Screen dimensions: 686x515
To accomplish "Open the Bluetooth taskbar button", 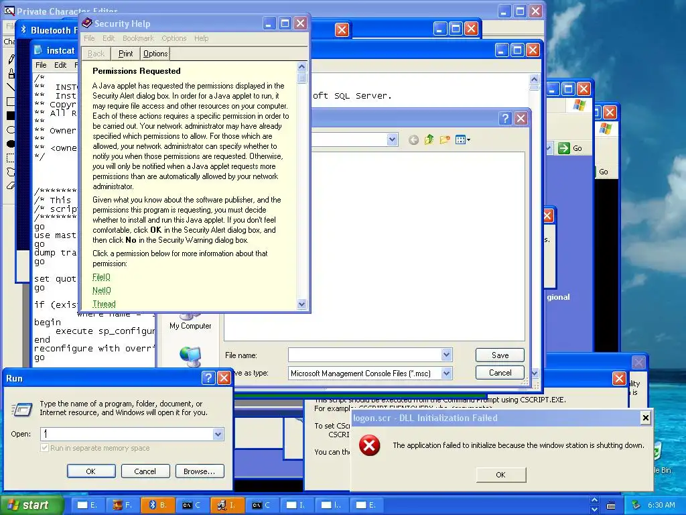I will [158, 505].
